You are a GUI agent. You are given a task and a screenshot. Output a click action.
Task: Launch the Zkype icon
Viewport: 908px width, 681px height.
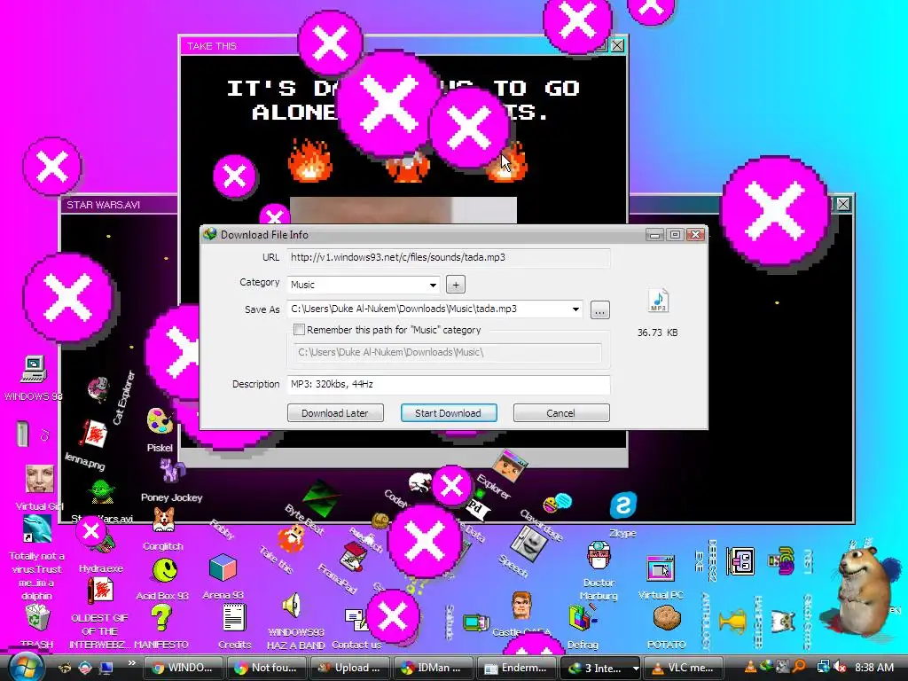[623, 505]
